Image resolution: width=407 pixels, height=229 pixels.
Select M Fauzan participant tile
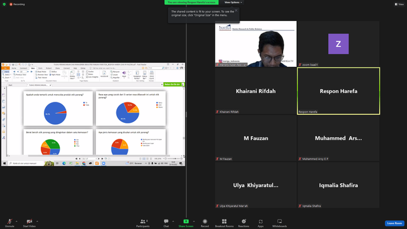[256, 138]
